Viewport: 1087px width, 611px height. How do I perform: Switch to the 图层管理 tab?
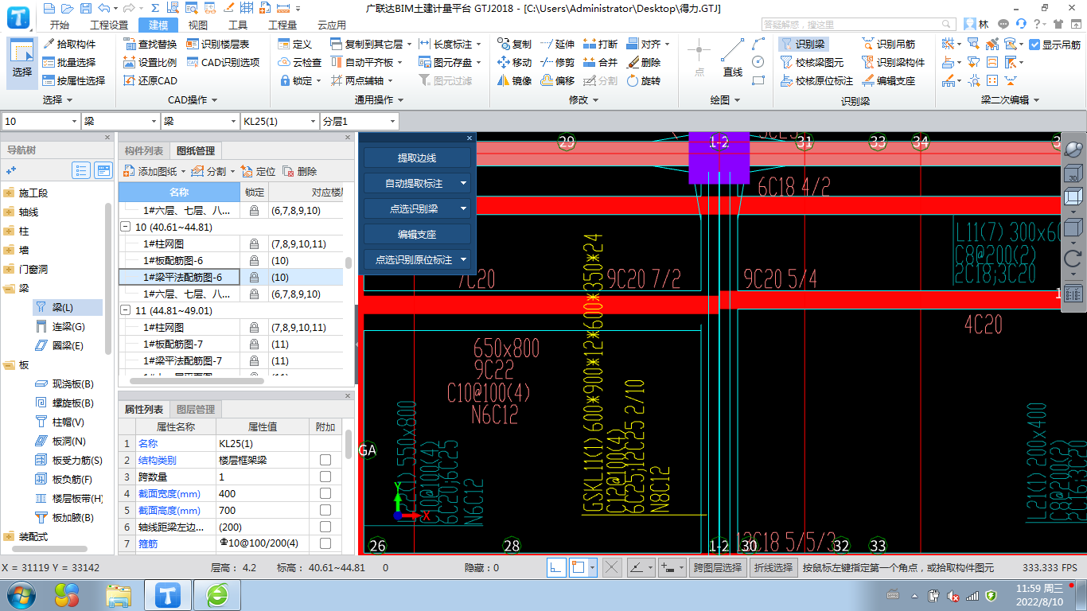(196, 409)
